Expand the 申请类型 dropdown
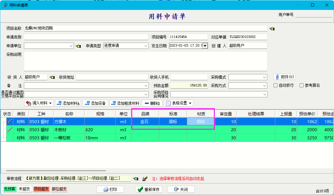Image resolution: width=334 pixels, height=195 pixels. click(x=146, y=46)
